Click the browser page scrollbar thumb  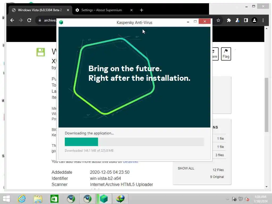(266, 105)
